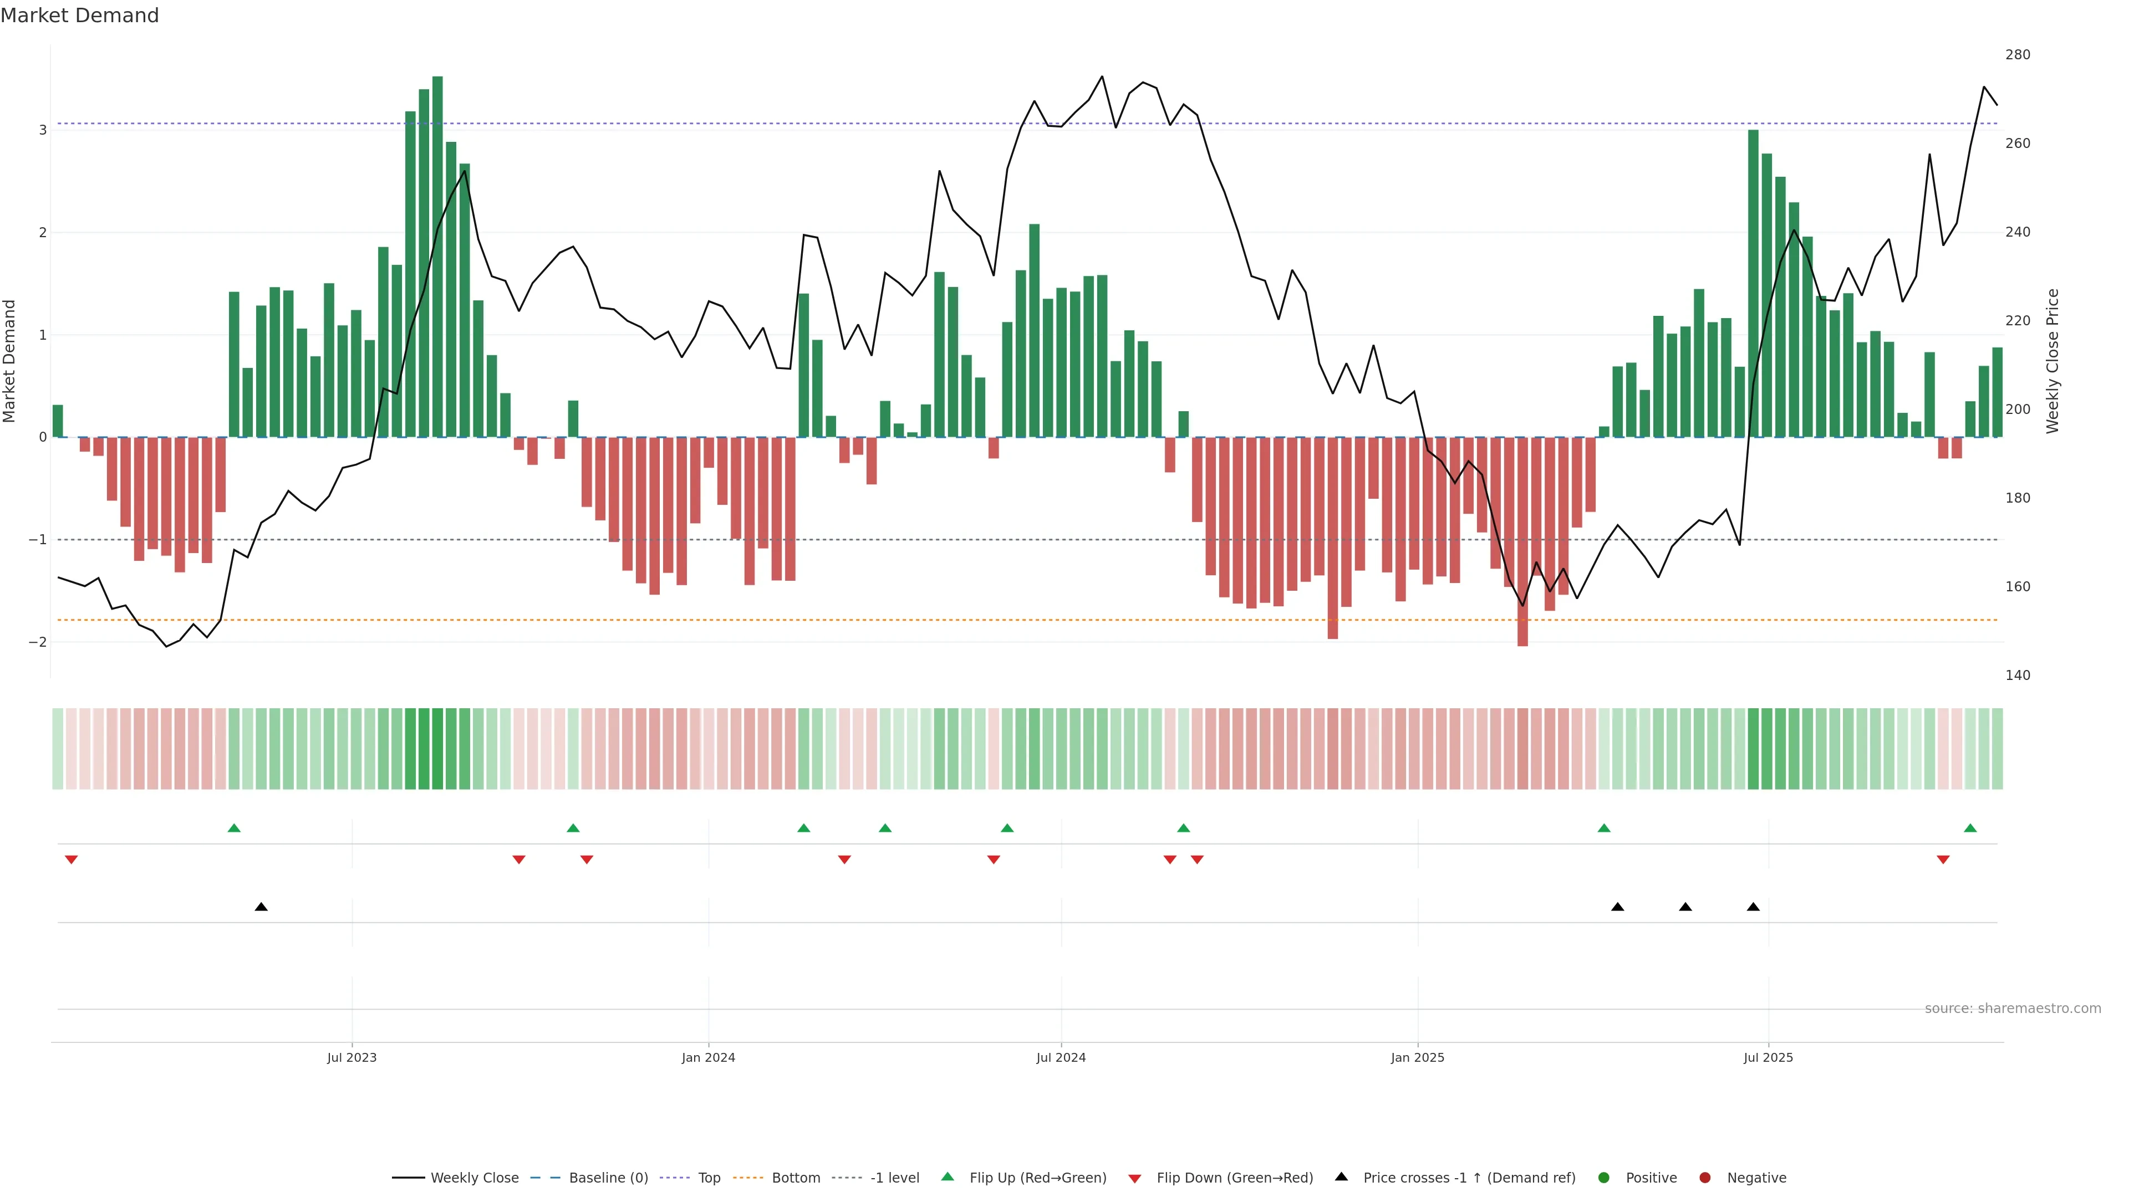Screen dimensions: 2129x1197
Task: Click the Jan 2025 axis label
Action: 1418,1058
